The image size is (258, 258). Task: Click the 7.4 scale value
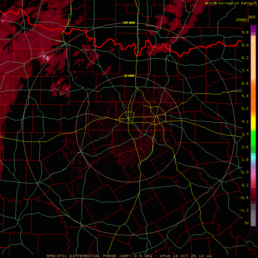pyautogui.click(x=245, y=71)
